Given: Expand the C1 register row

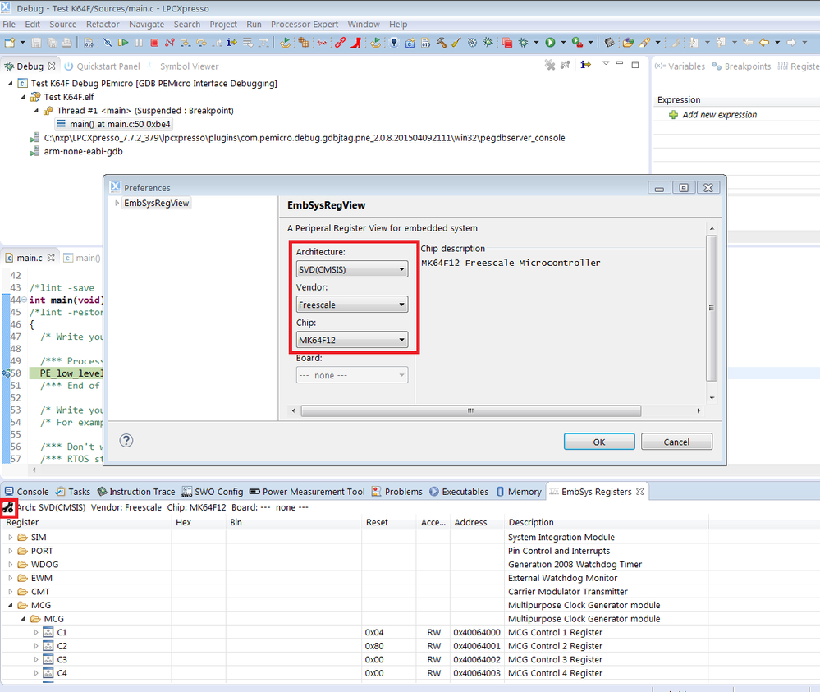Looking at the screenshot, I should tap(36, 632).
